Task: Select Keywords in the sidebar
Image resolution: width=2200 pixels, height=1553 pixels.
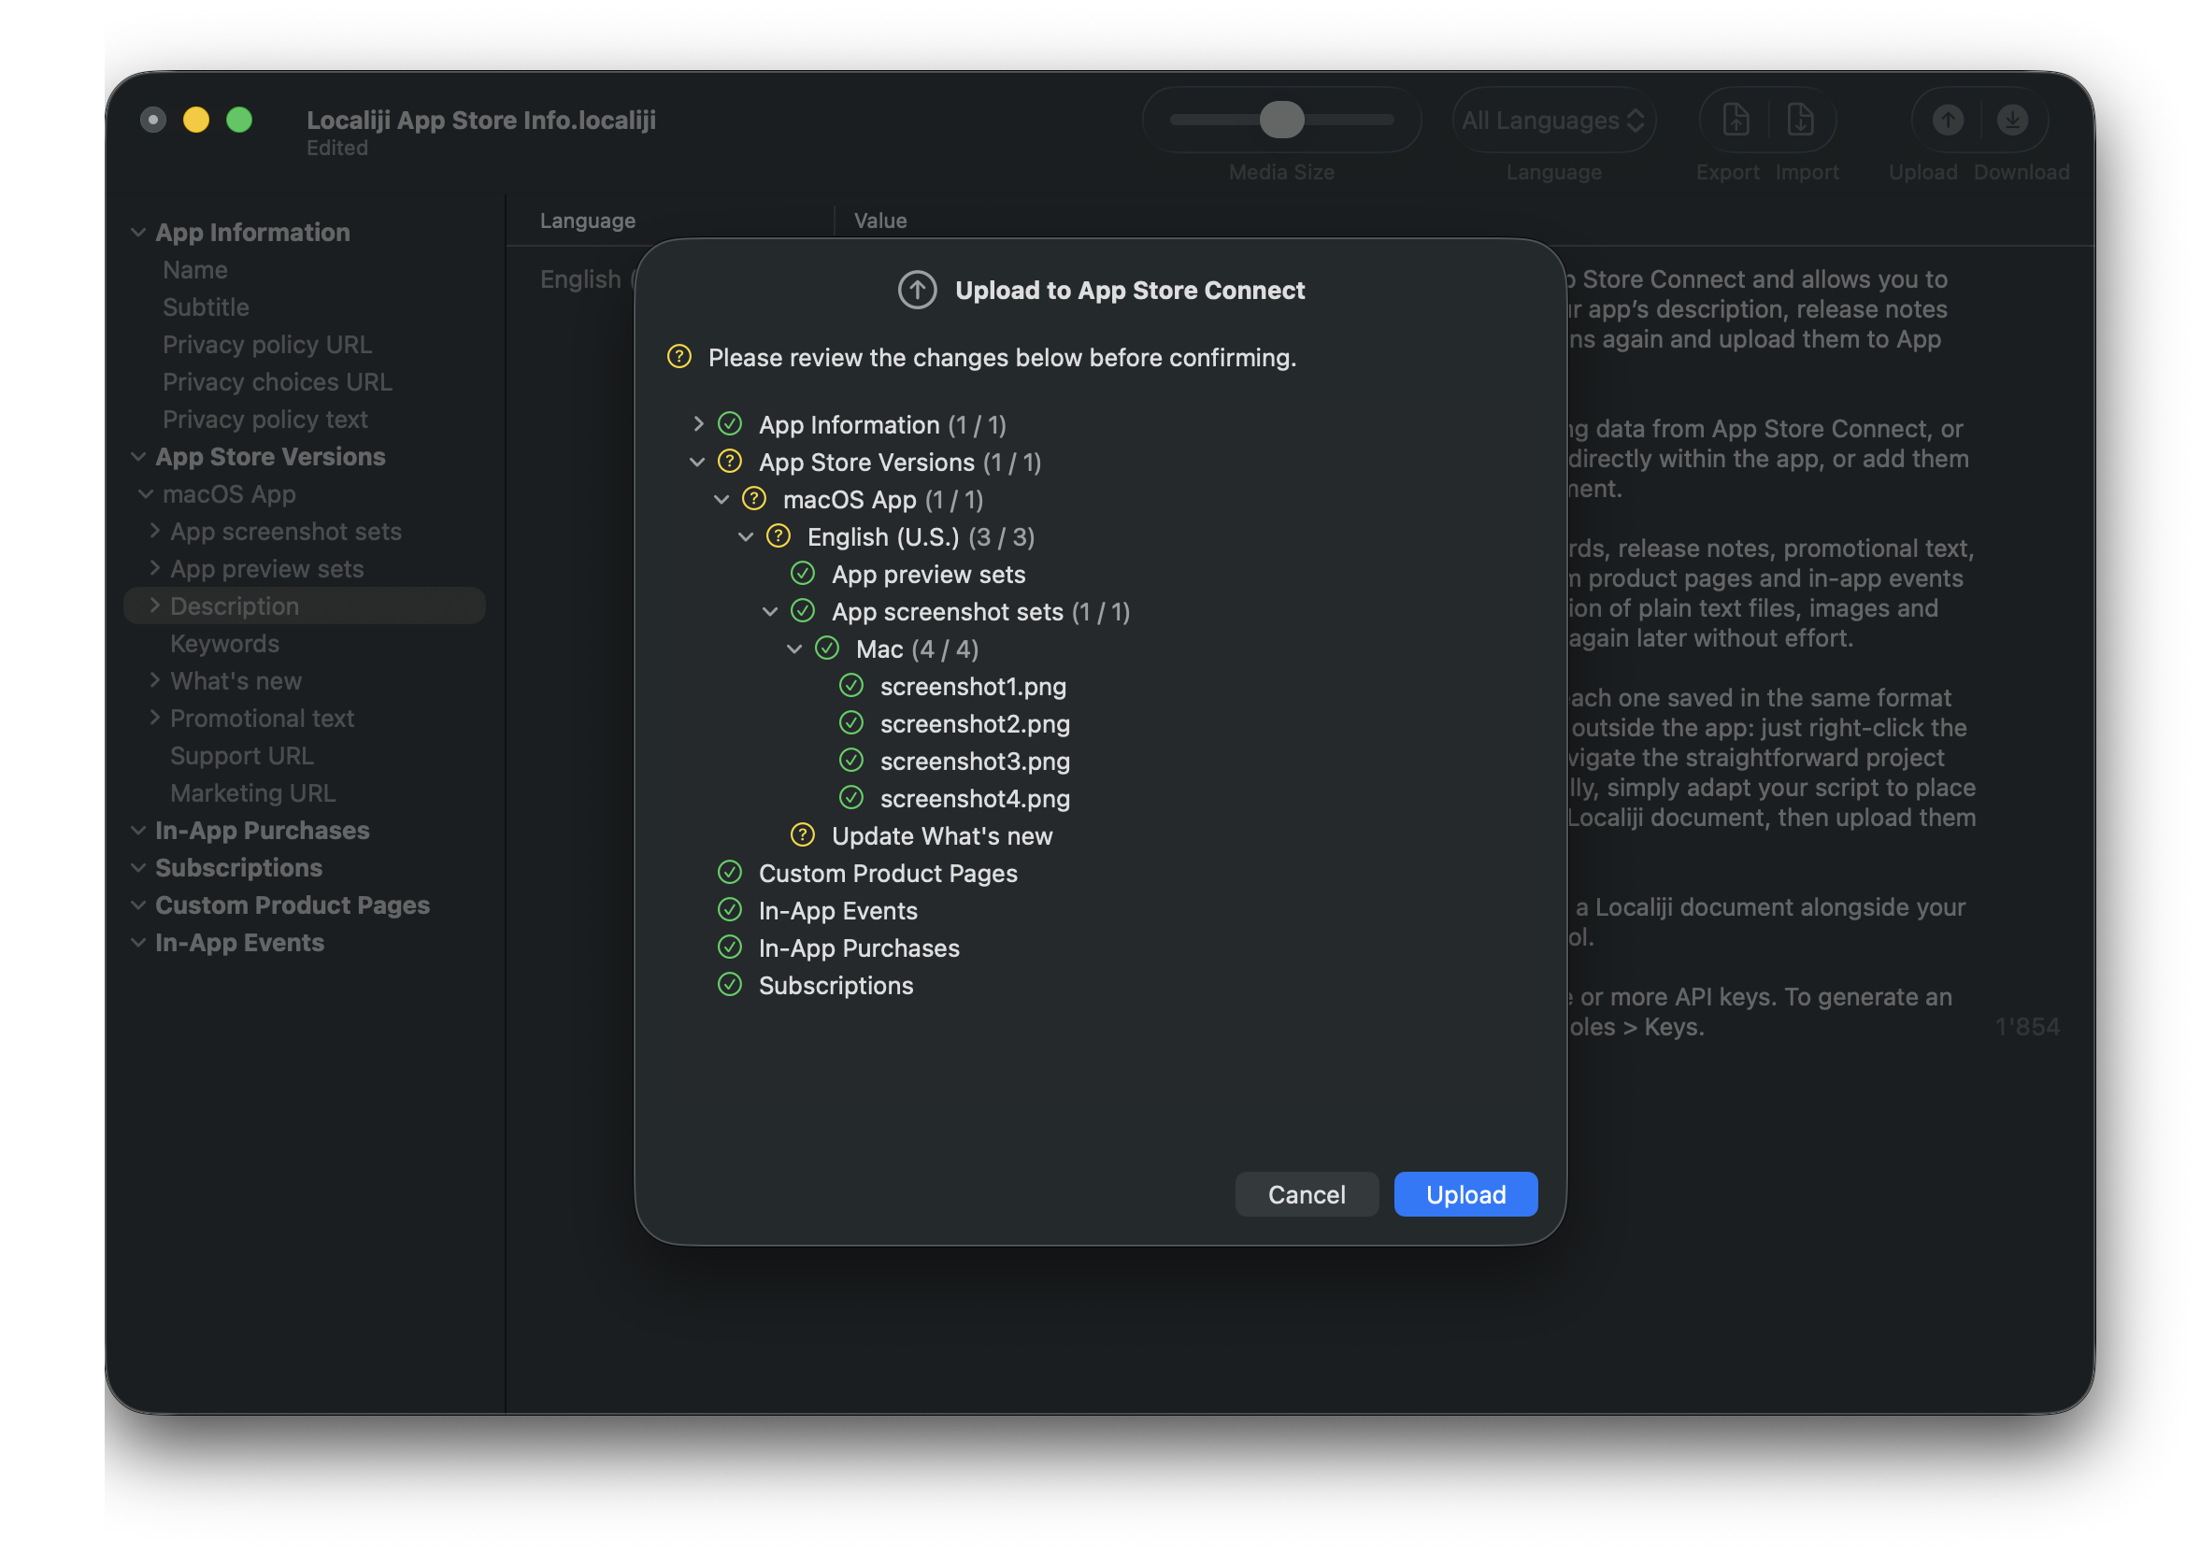Action: (x=224, y=643)
